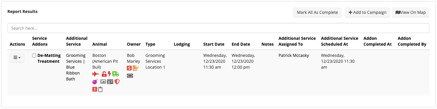Click the red lightning bolt icon
The height and width of the screenshot is (109, 437).
click(x=109, y=74)
